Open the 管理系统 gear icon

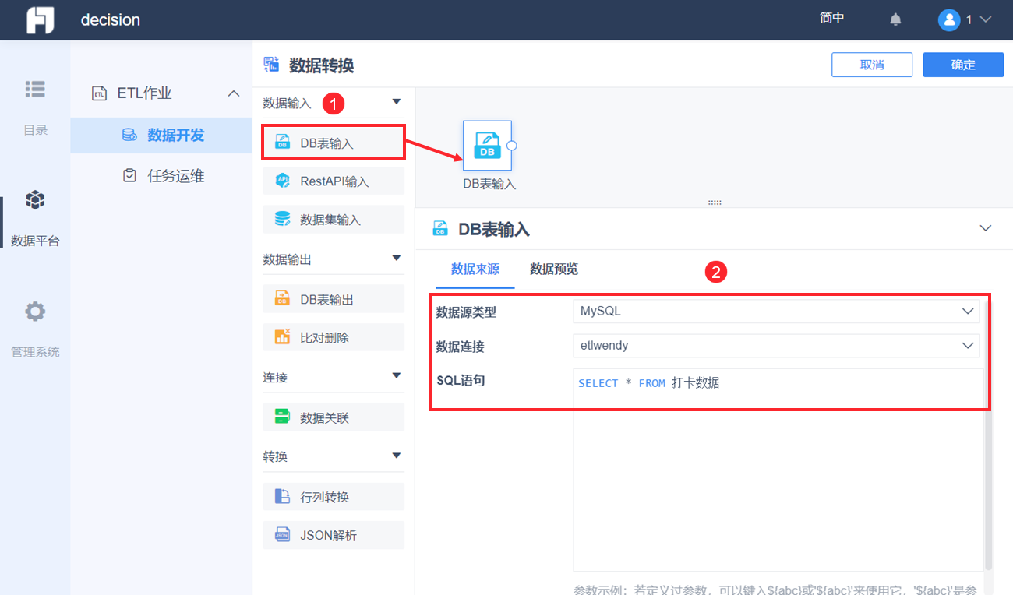tap(35, 312)
